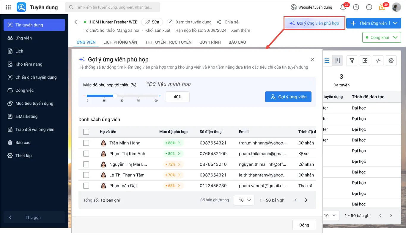Click the minimum match level slider handle
The width and height of the screenshot is (406, 236).
point(115,96)
